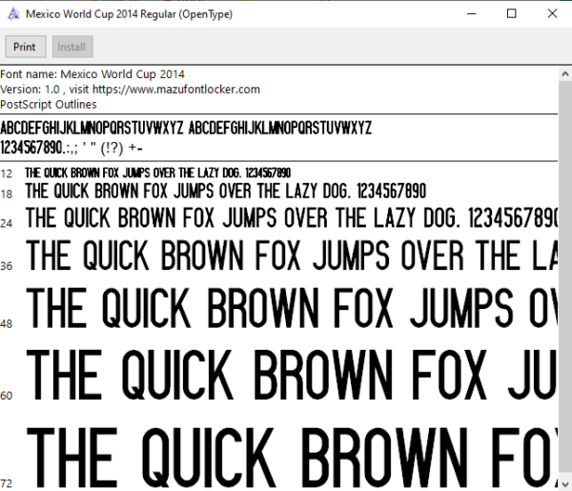Click the 24-point quick brown fox sample
This screenshot has width=572, height=491.
(292, 217)
